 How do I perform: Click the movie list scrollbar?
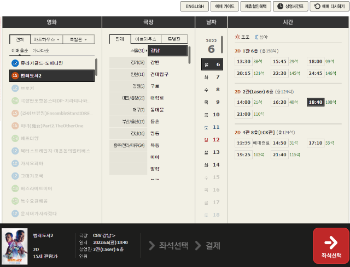coord(96,67)
